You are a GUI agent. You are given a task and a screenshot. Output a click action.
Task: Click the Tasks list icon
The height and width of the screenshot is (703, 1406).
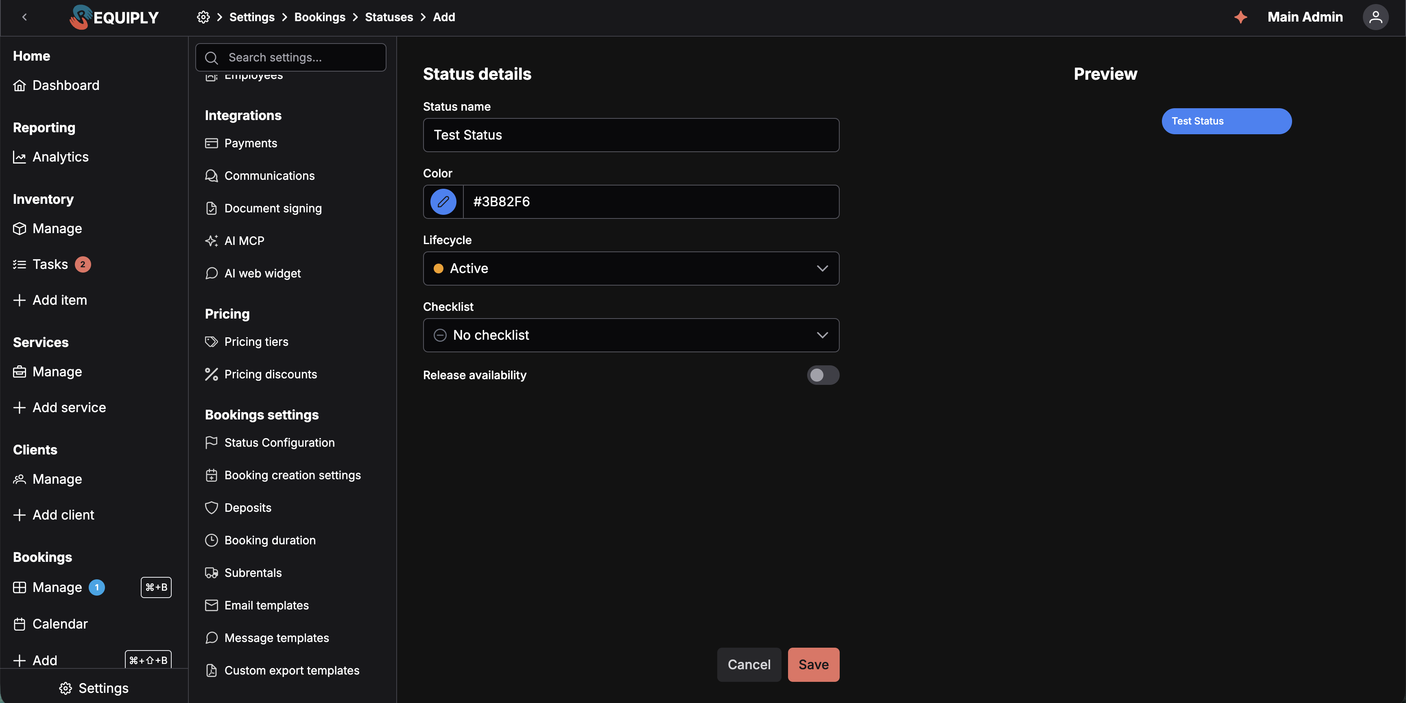pyautogui.click(x=20, y=265)
